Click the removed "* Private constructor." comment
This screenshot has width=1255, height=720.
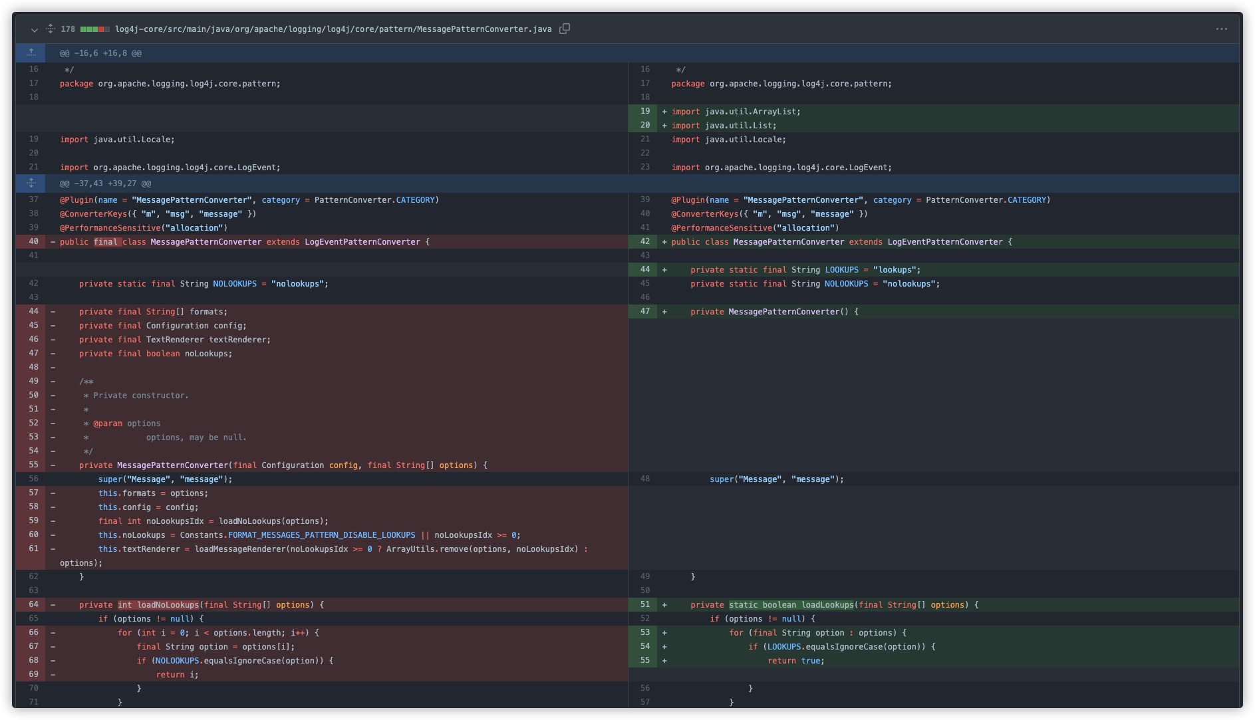[x=136, y=396]
